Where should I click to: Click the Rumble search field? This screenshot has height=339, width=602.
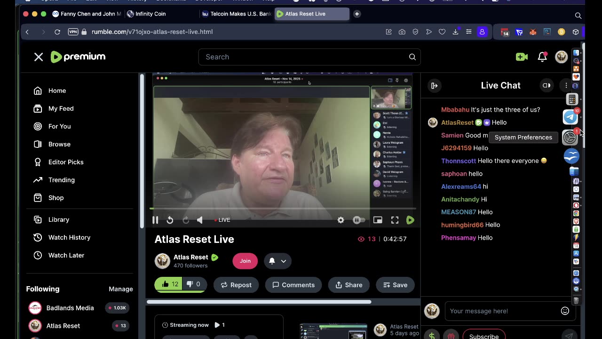point(309,57)
